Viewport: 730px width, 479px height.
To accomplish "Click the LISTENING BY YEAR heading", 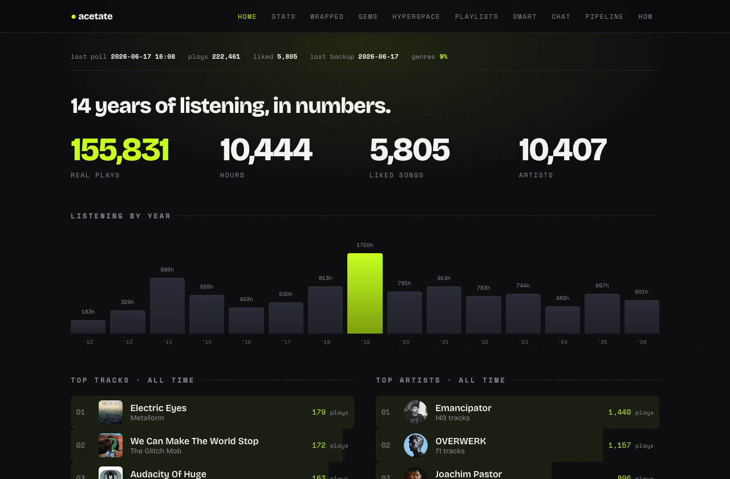I will pos(121,216).
